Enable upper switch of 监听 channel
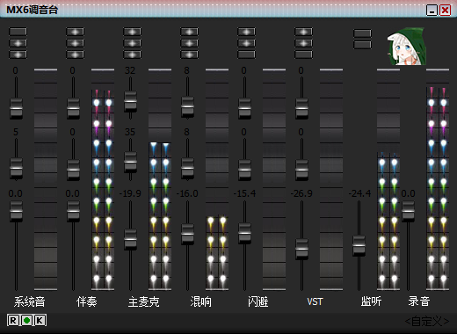The height and width of the screenshot is (334, 457). (x=362, y=33)
